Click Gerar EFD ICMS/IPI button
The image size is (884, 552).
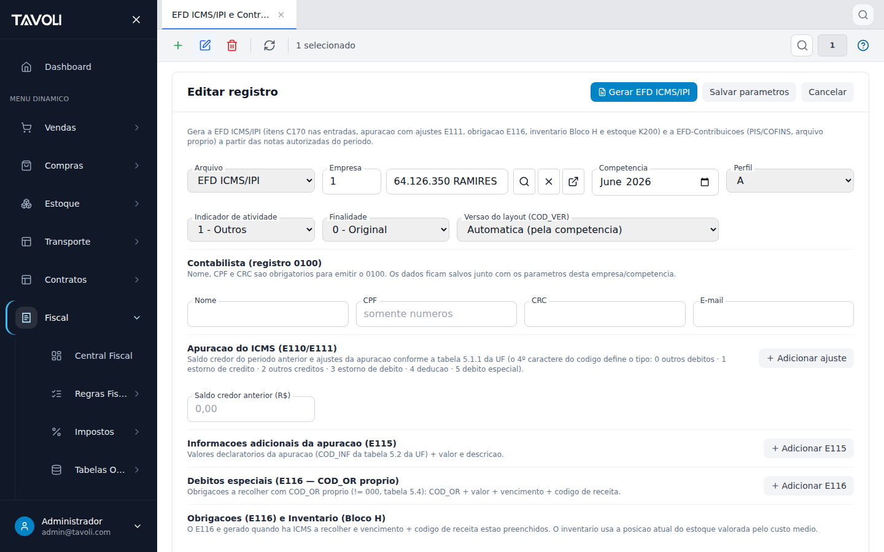point(644,92)
